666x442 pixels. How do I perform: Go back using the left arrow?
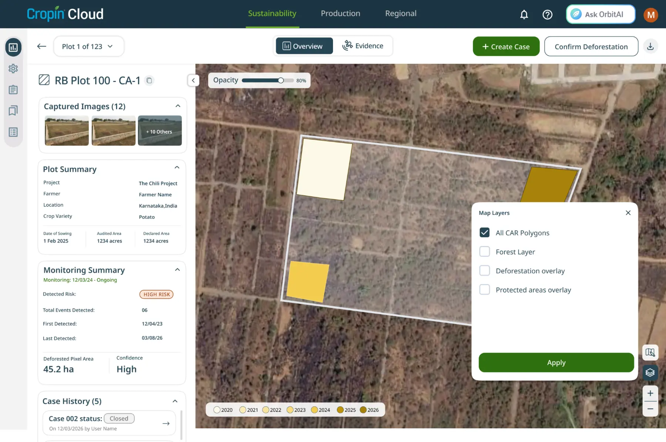(41, 46)
